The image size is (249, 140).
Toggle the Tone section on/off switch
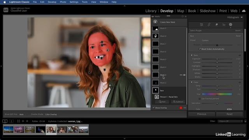click(x=240, y=55)
